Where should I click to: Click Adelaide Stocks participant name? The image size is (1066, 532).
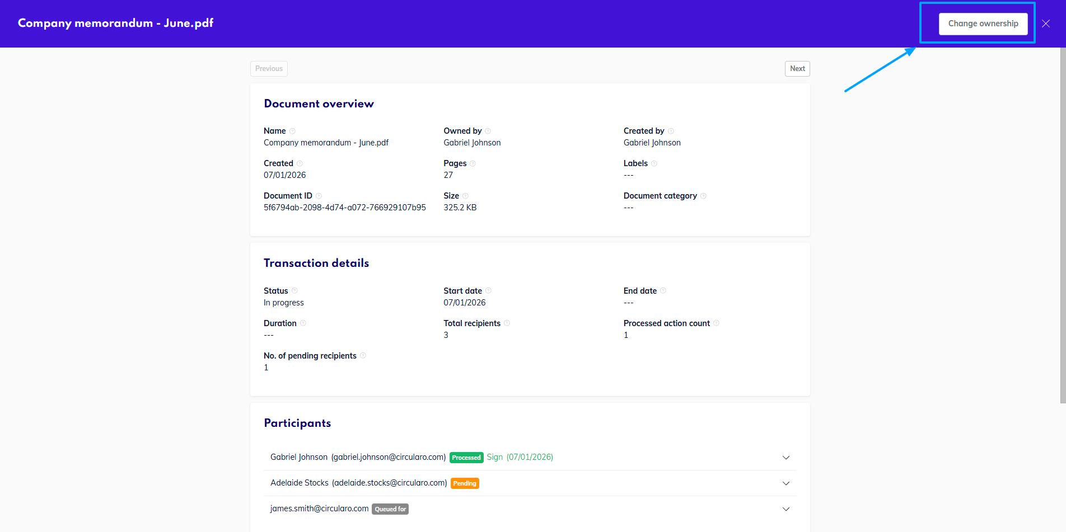click(x=300, y=483)
